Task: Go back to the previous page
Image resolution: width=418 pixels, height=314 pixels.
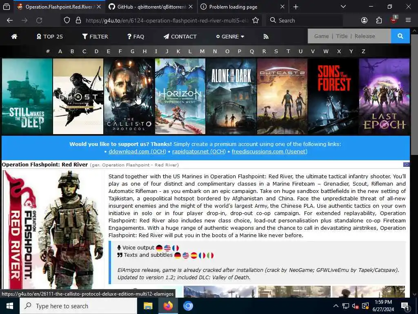Action: coord(10,20)
